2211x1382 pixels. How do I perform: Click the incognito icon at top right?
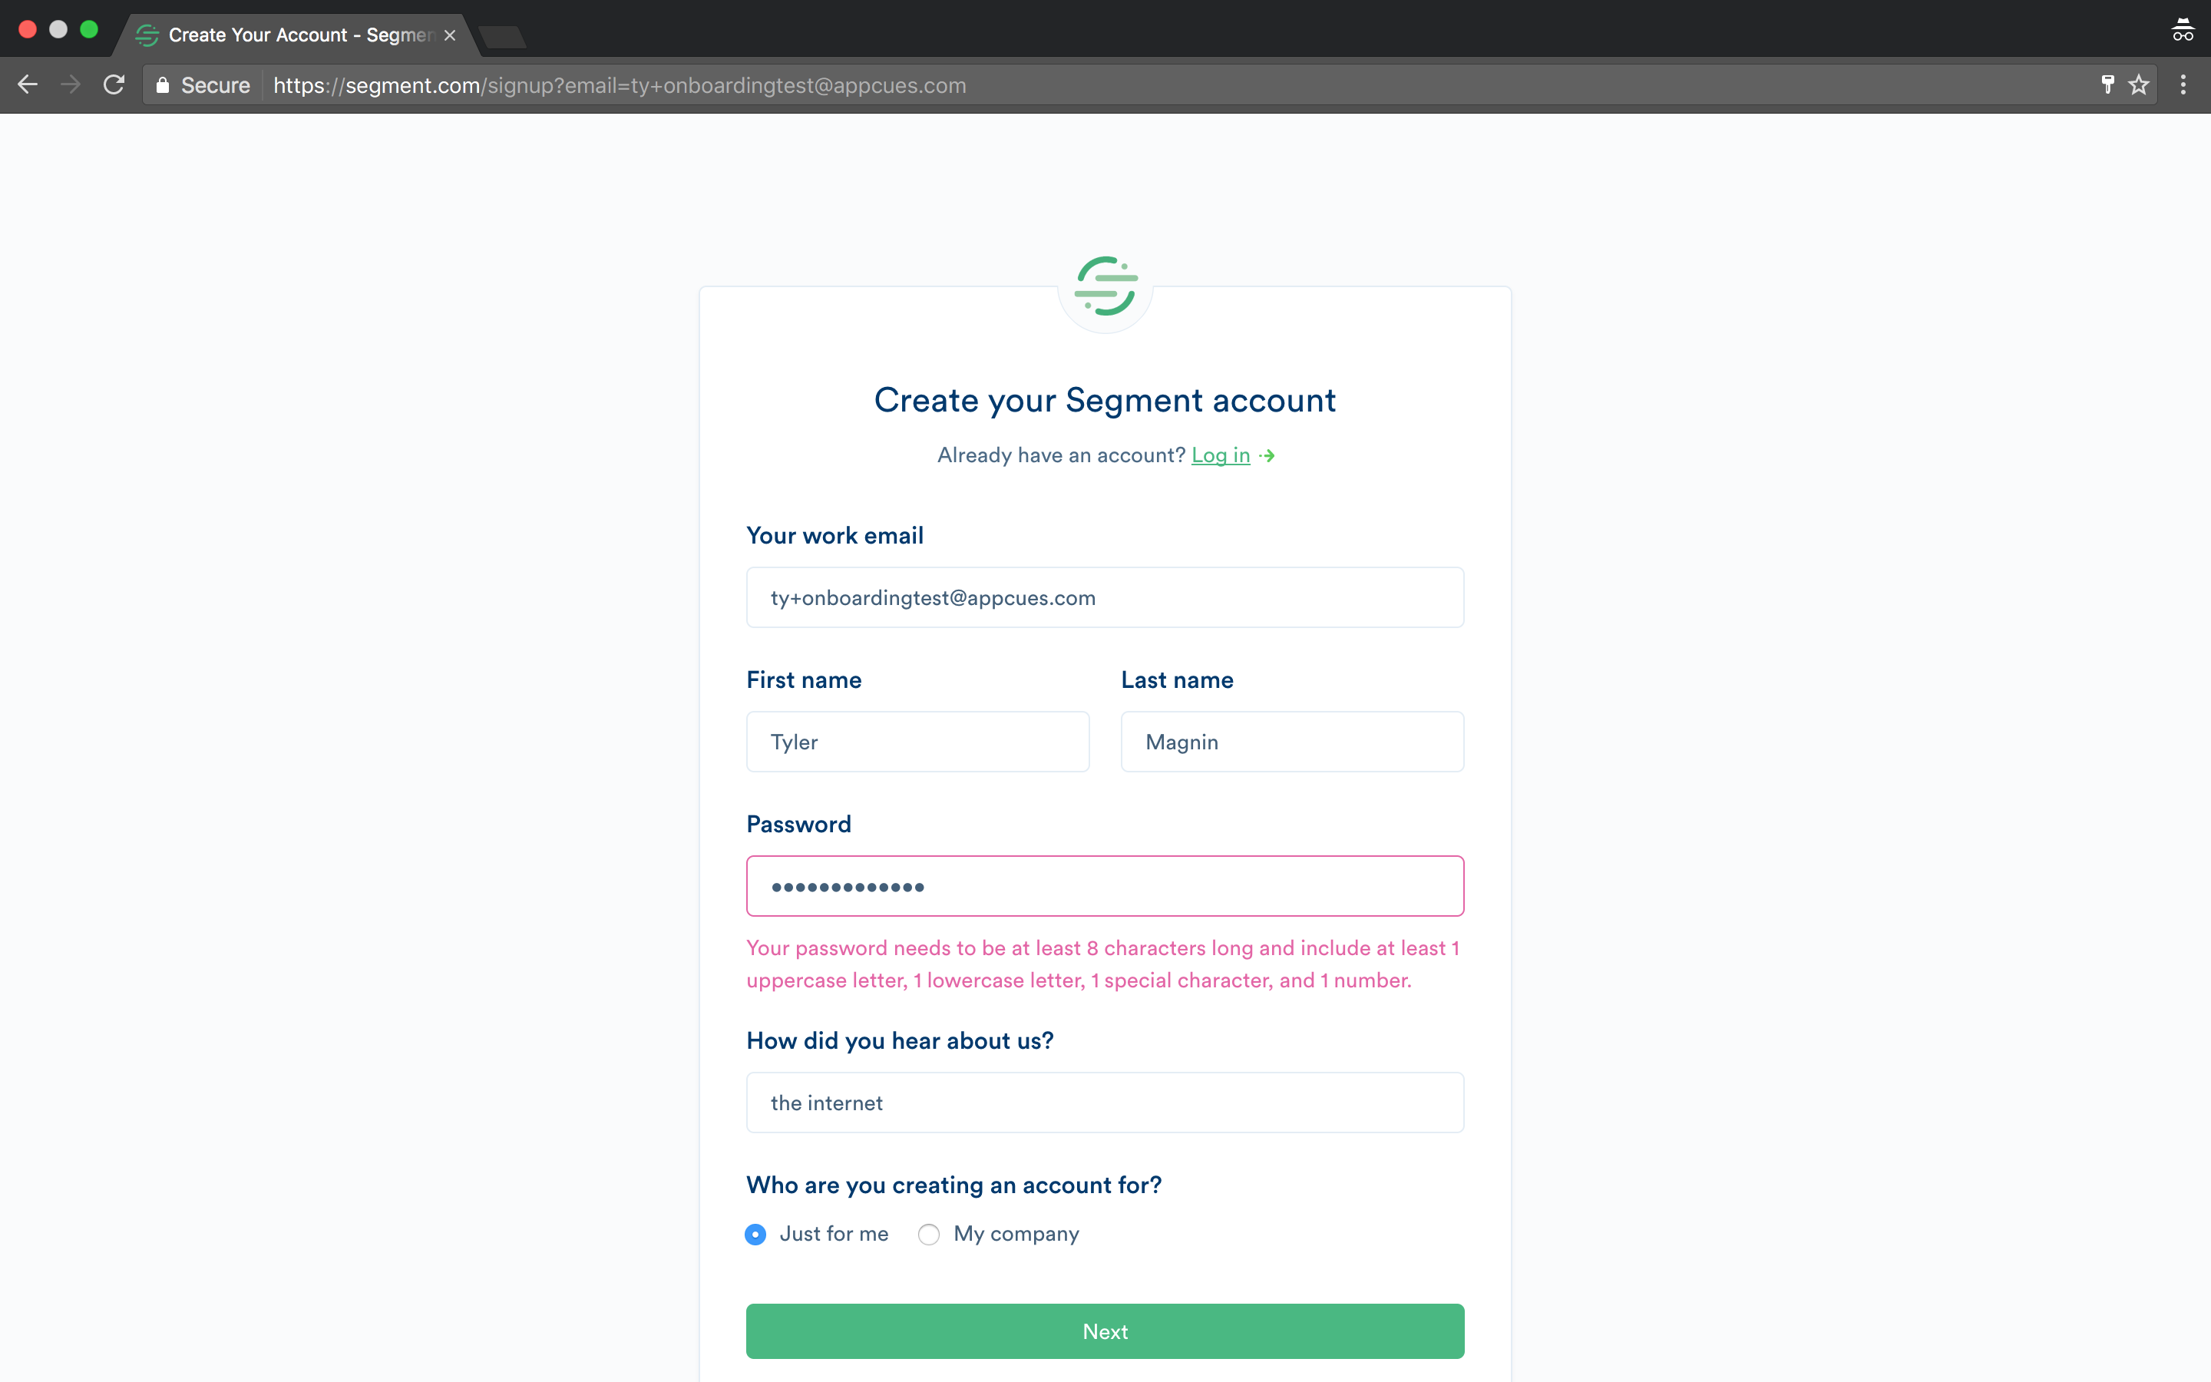pos(2183,30)
